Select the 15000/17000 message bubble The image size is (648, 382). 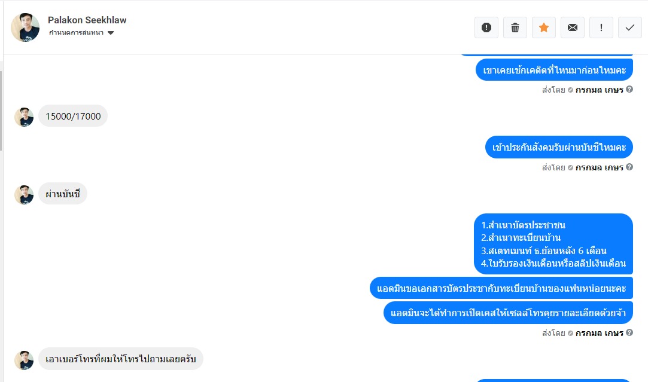tap(73, 116)
